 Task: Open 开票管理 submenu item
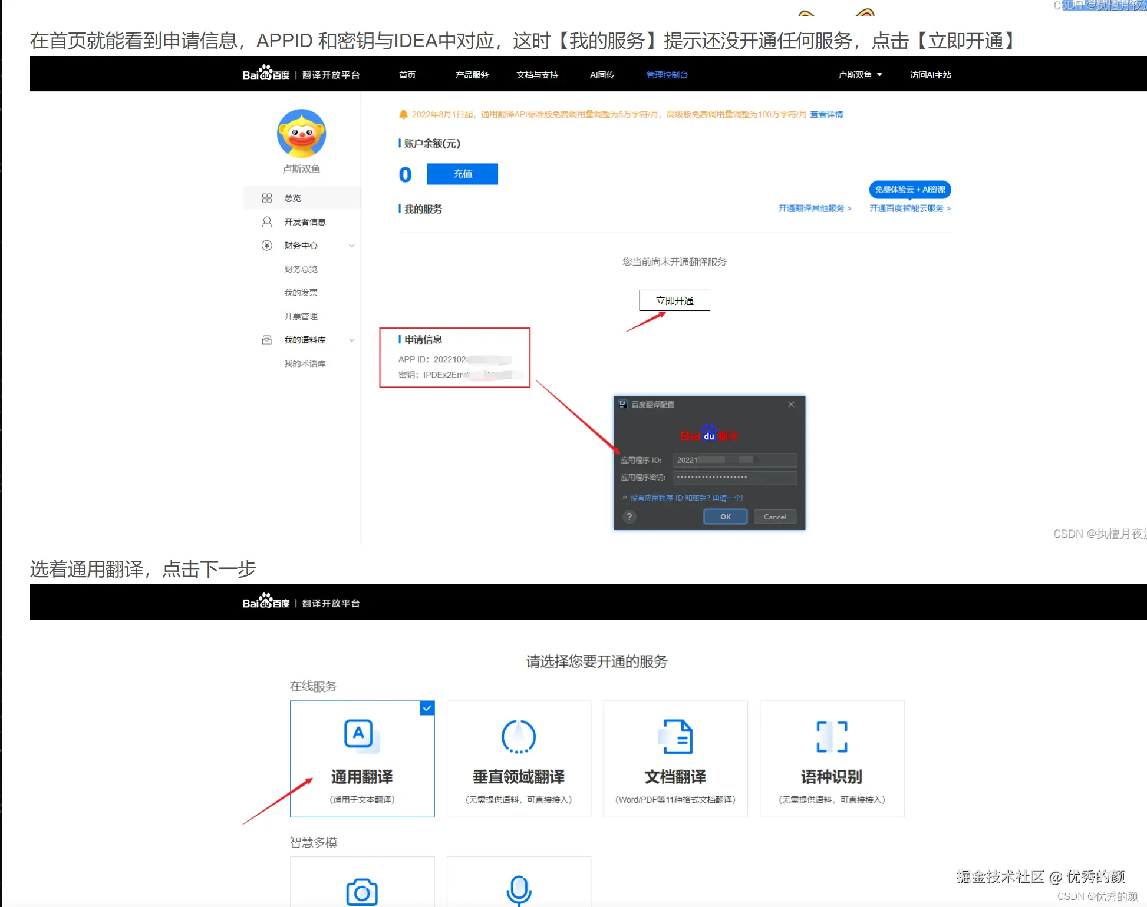(x=301, y=316)
